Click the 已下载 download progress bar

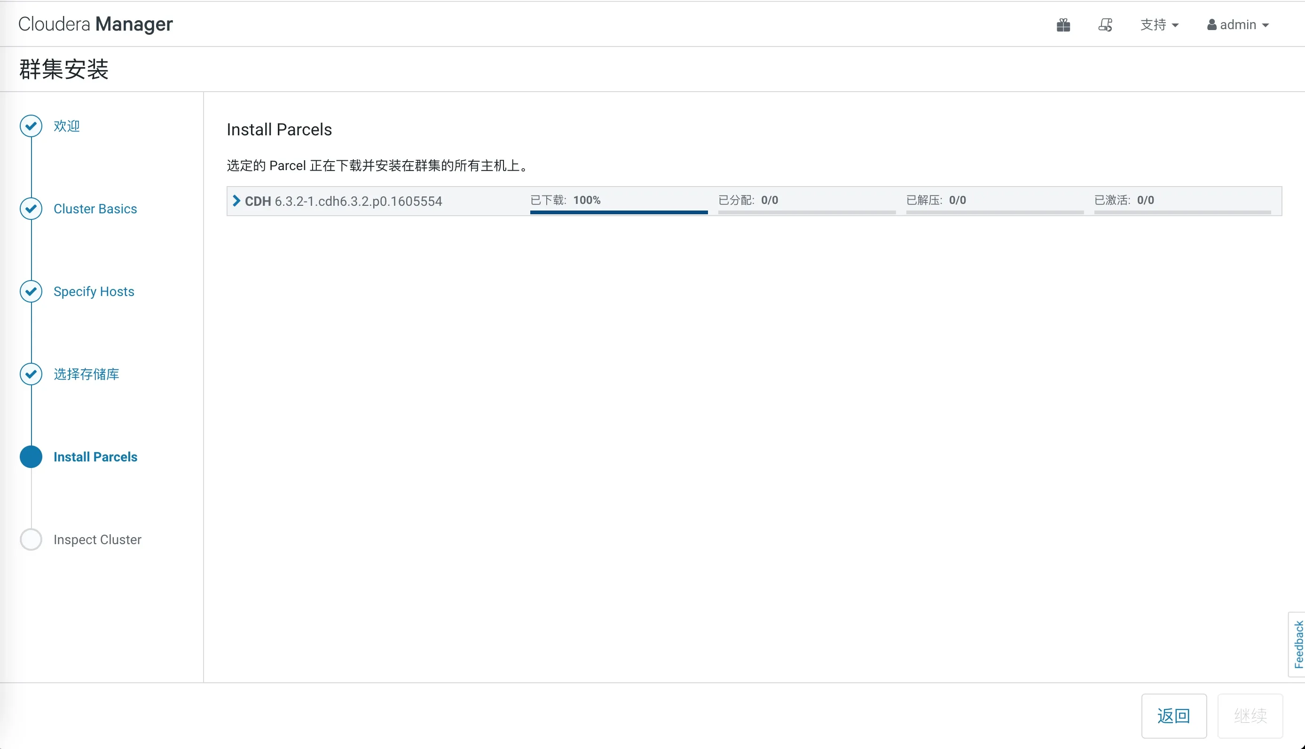[x=618, y=211]
